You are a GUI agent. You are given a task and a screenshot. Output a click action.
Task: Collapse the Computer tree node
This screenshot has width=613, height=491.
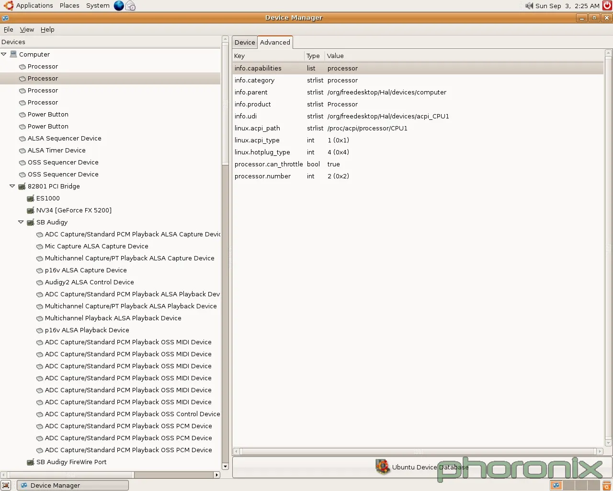pyautogui.click(x=4, y=54)
